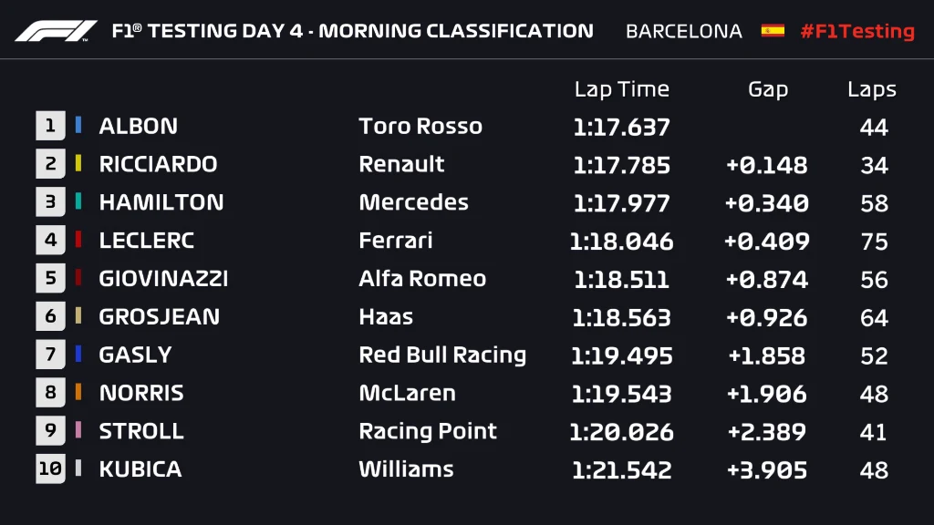This screenshot has width=934, height=525.
Task: Click the Laps column header
Action: click(872, 89)
